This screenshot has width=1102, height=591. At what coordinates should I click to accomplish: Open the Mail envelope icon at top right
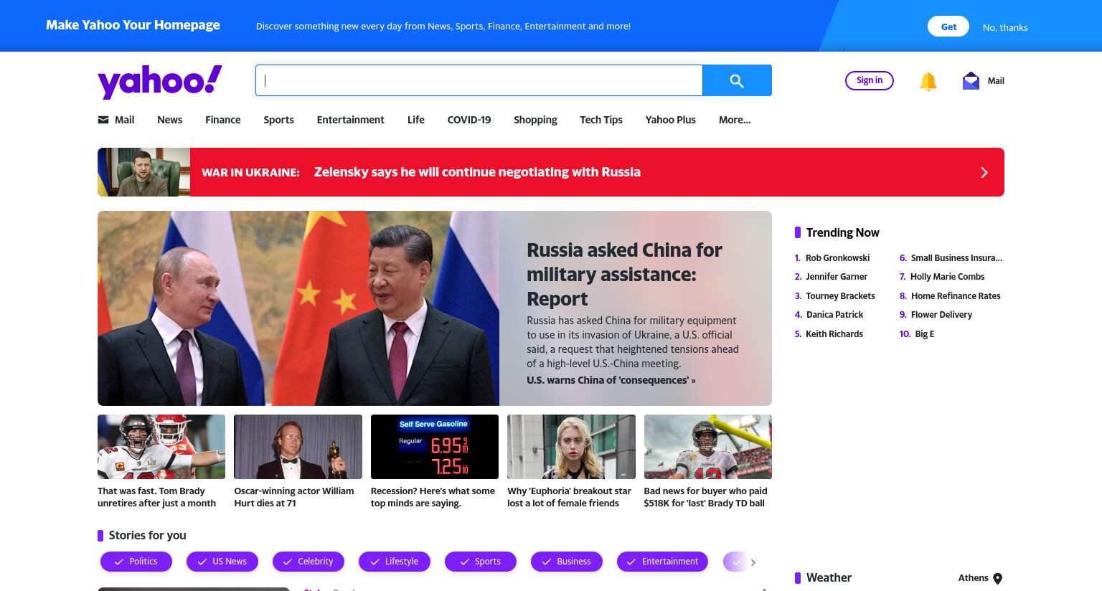click(971, 80)
